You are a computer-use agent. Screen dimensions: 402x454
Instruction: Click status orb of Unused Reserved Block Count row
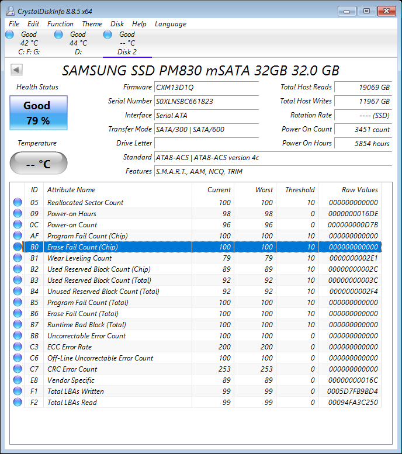pyautogui.click(x=18, y=291)
